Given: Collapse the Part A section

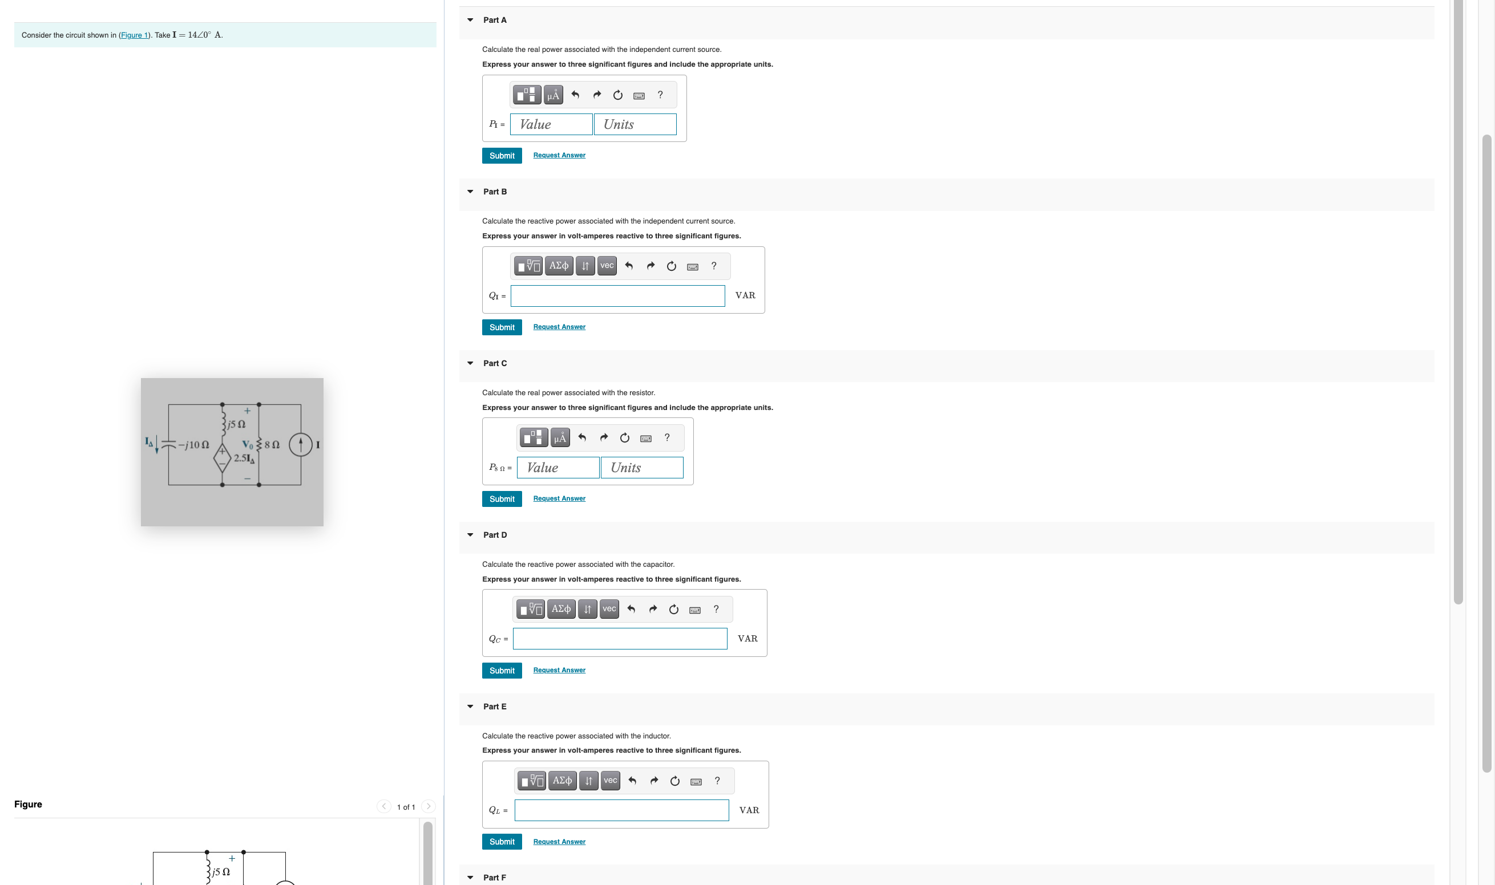Looking at the screenshot, I should 470,20.
